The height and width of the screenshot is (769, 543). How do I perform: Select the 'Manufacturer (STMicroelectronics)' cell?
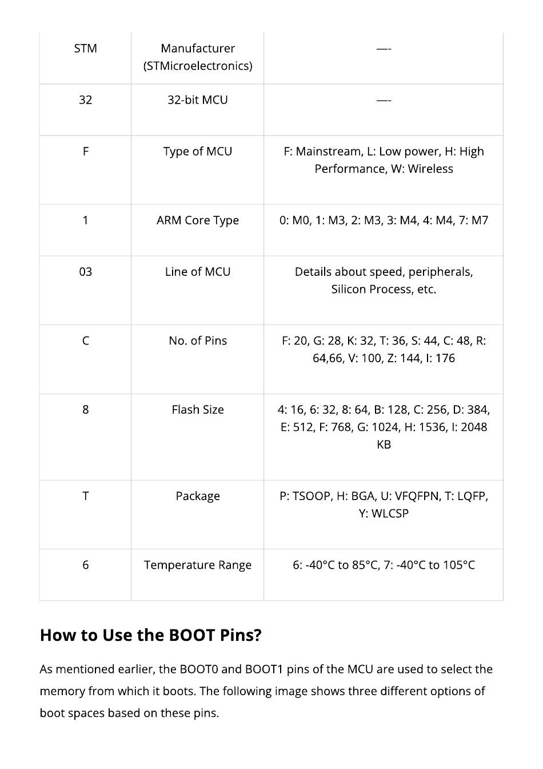(197, 57)
